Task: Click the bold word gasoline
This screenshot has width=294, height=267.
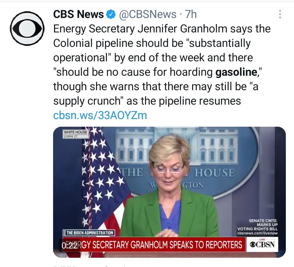Action: 235,72
